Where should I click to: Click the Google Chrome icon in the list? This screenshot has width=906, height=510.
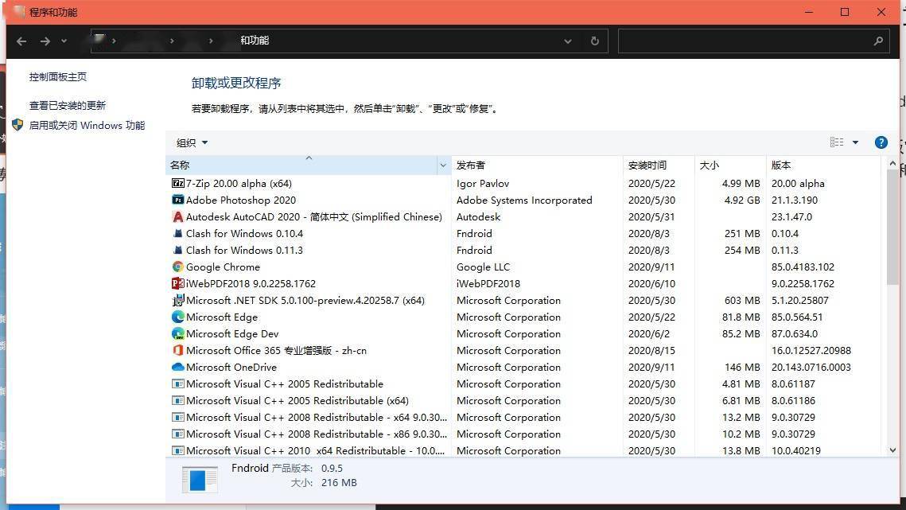[x=178, y=267]
